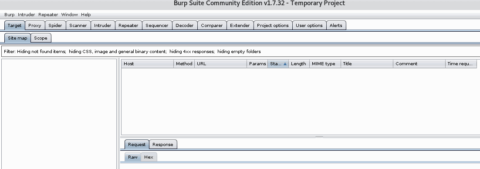Select the Scope sub-tab
Screen dimensions: 480x169
(x=41, y=38)
